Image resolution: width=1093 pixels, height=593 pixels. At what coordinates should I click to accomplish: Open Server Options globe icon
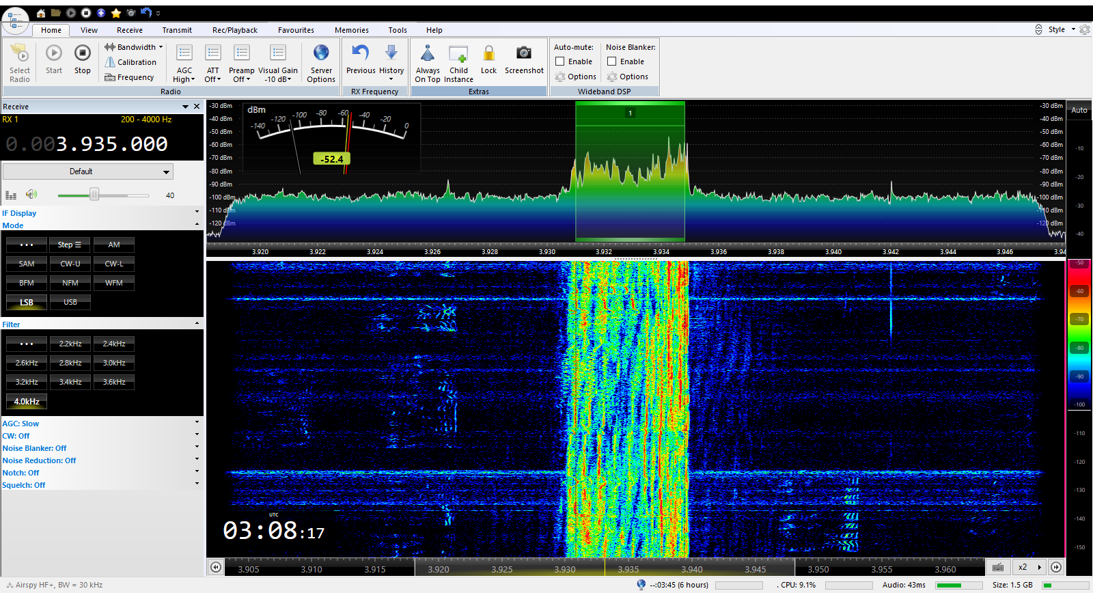tap(321, 53)
